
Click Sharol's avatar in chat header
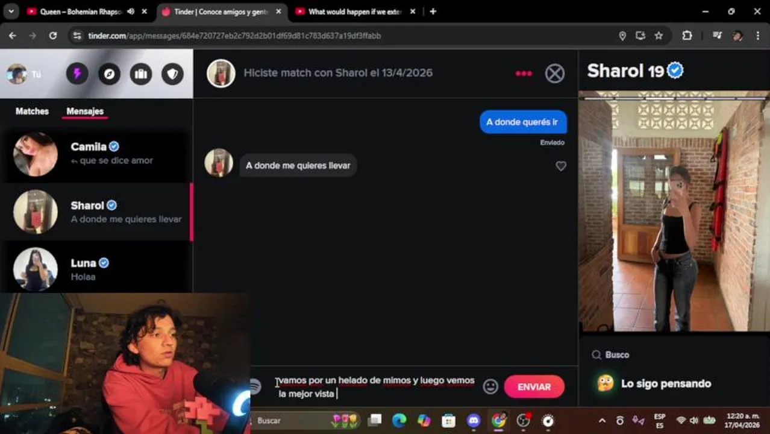coord(221,73)
